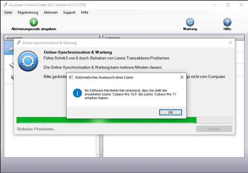Close the Online-Synchronisation & Wartung window

(x=230, y=43)
